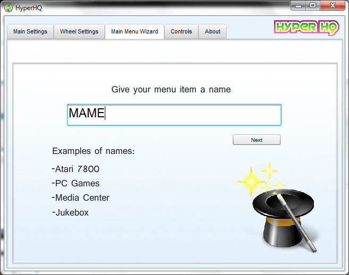Focus the menu item name field containing MAME
This screenshot has width=349, height=275.
[174, 115]
